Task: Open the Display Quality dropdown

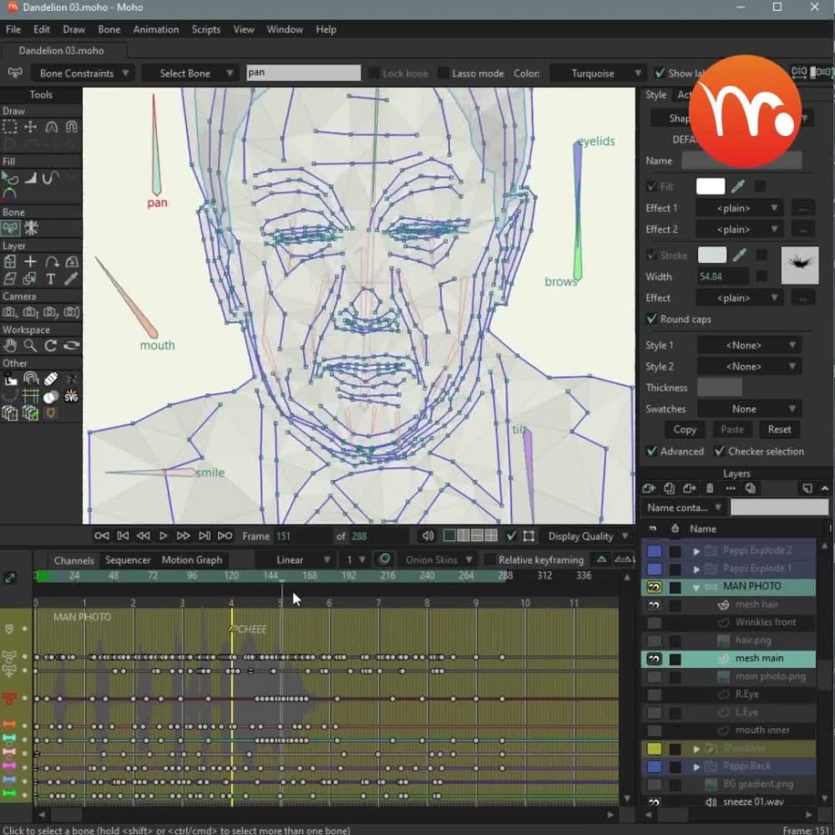Action: point(586,536)
